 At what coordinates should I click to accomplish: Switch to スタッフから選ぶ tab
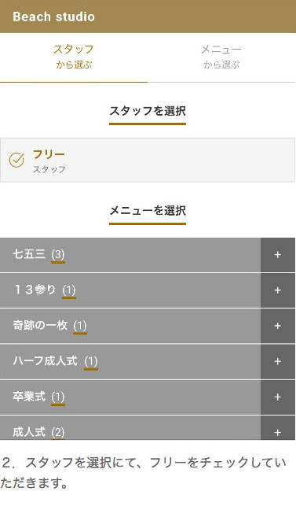coord(74,57)
